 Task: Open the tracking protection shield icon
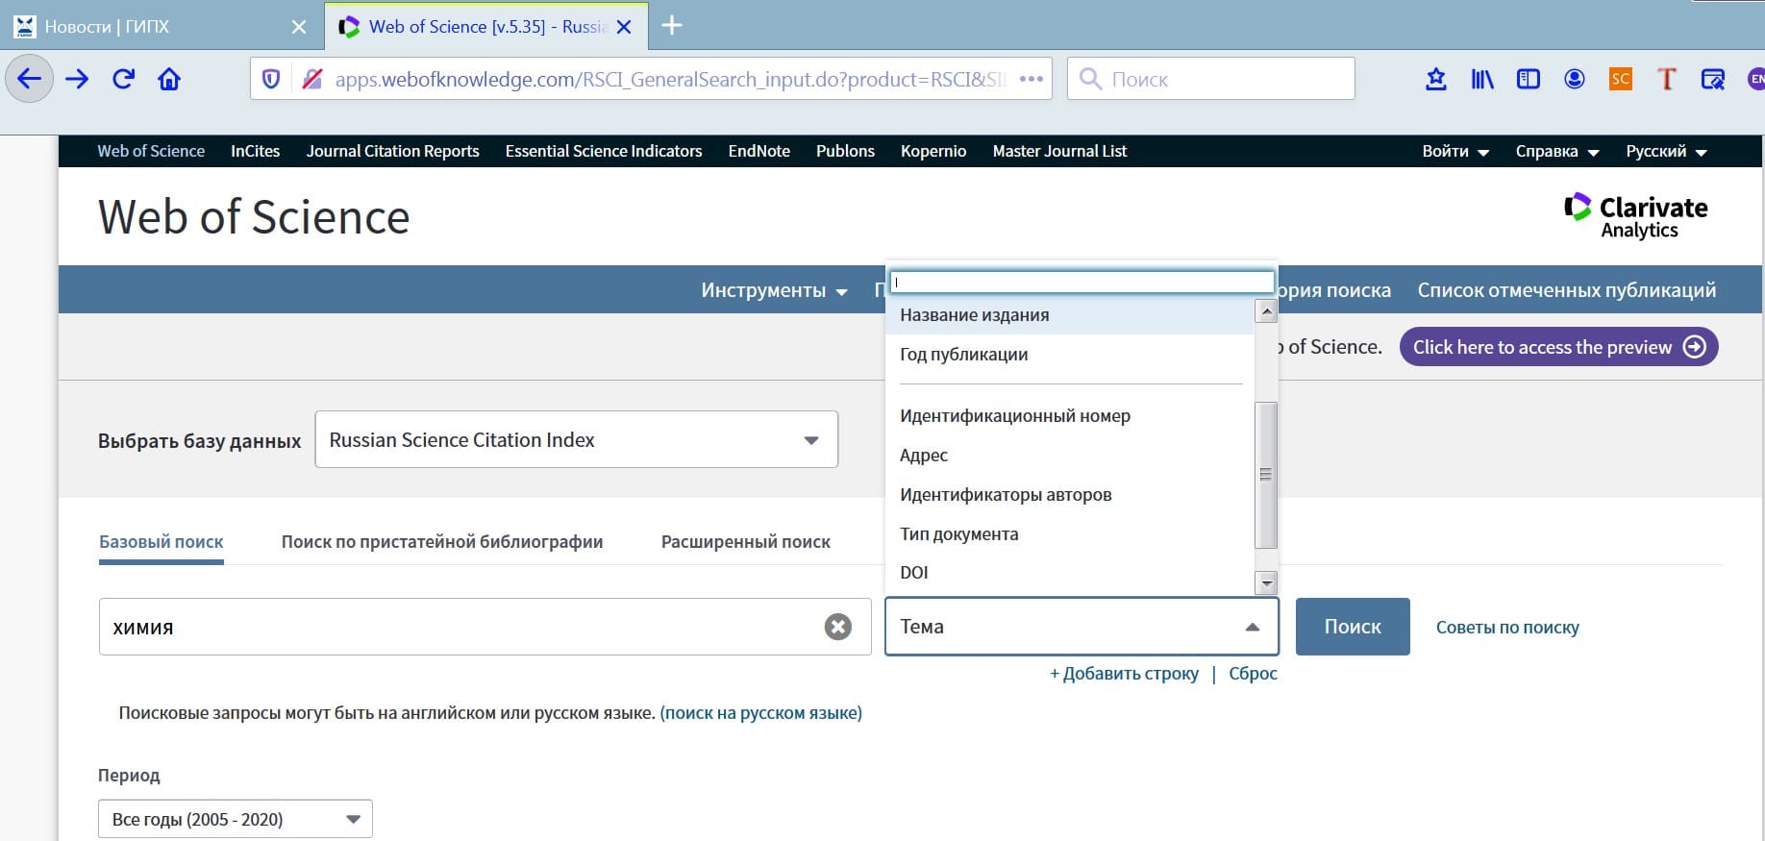271,79
